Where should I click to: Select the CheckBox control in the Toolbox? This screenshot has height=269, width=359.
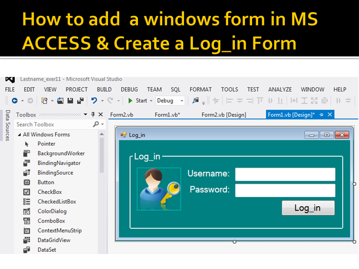47,192
